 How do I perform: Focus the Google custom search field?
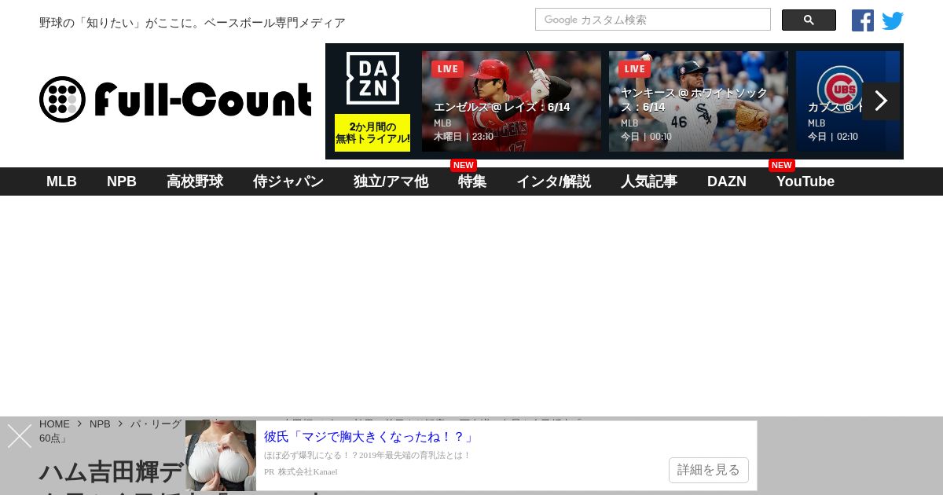pyautogui.click(x=653, y=20)
